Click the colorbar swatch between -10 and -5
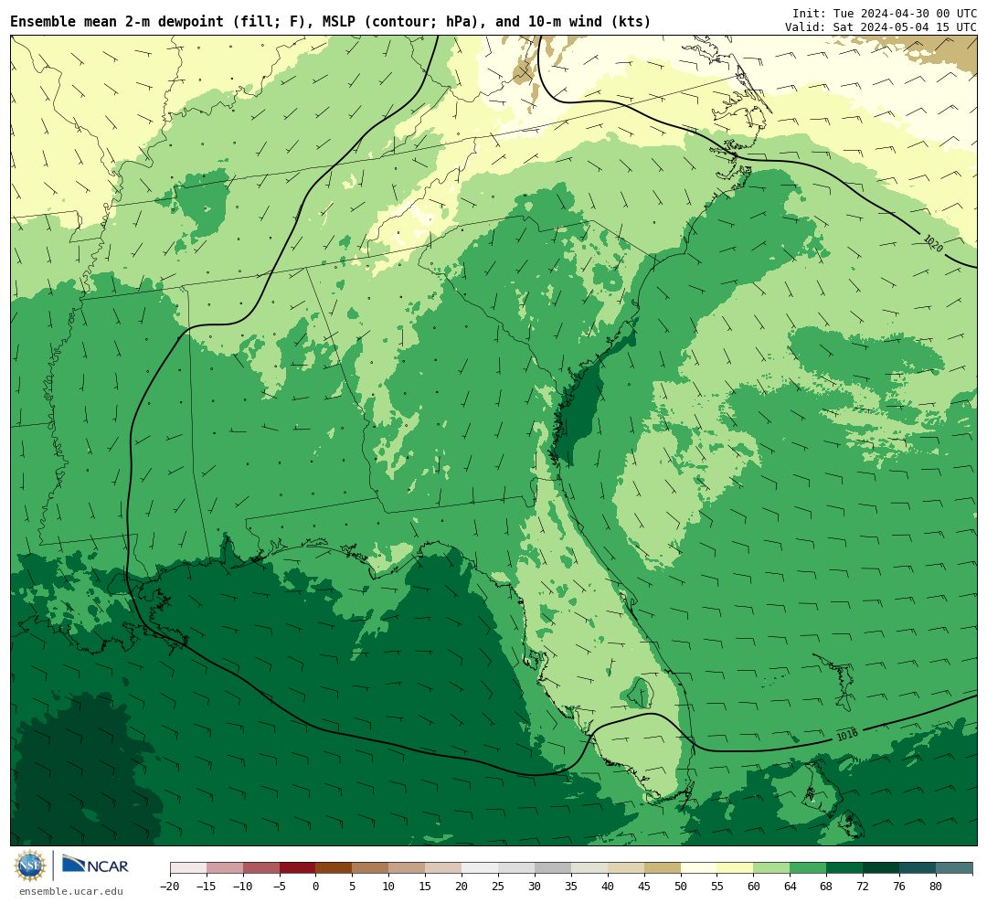Viewport: 987px width, 903px height. click(261, 868)
